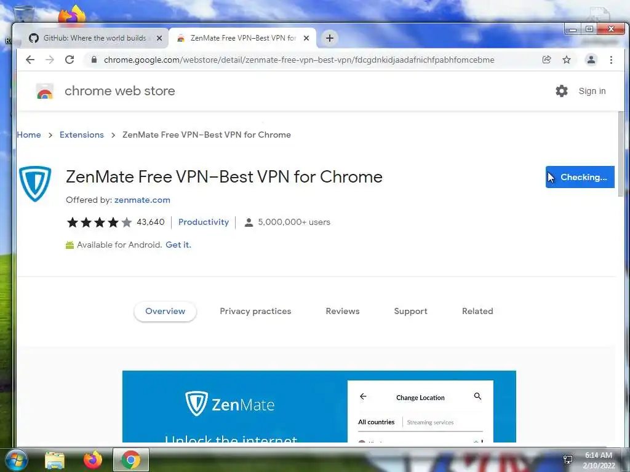This screenshot has height=472, width=630.
Task: Open the Windows Start button
Action: point(17,460)
